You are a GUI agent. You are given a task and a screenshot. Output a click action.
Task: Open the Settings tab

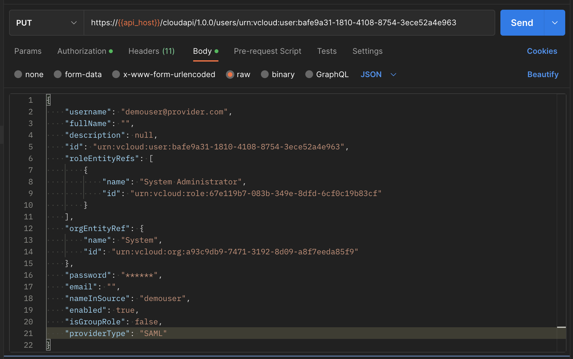point(367,51)
